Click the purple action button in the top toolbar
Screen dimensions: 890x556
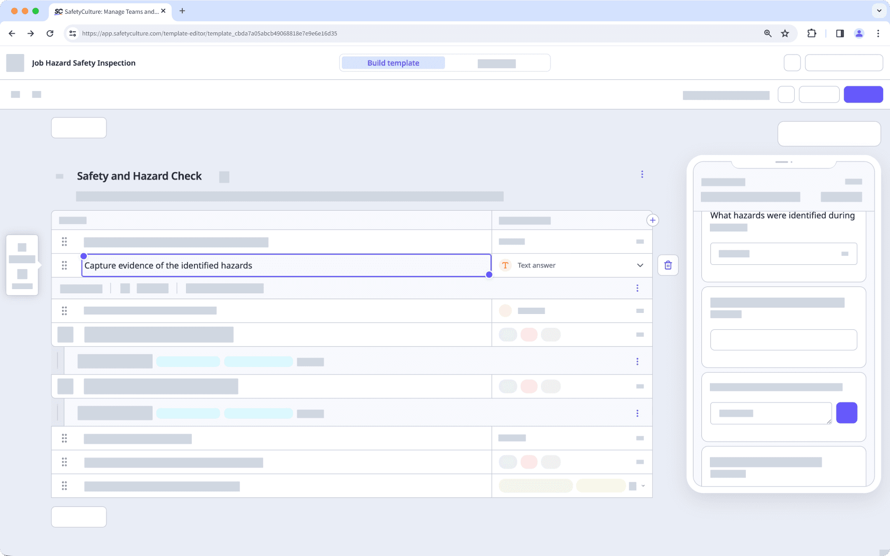[863, 94]
